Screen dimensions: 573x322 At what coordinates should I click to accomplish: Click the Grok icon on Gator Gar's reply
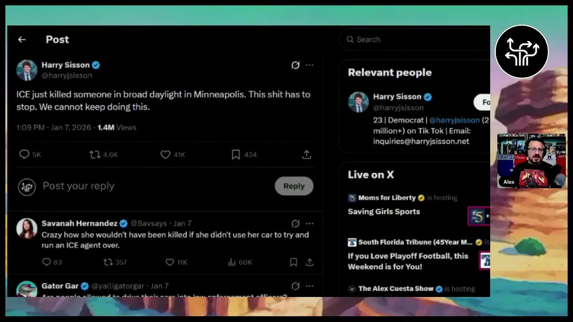click(x=295, y=286)
